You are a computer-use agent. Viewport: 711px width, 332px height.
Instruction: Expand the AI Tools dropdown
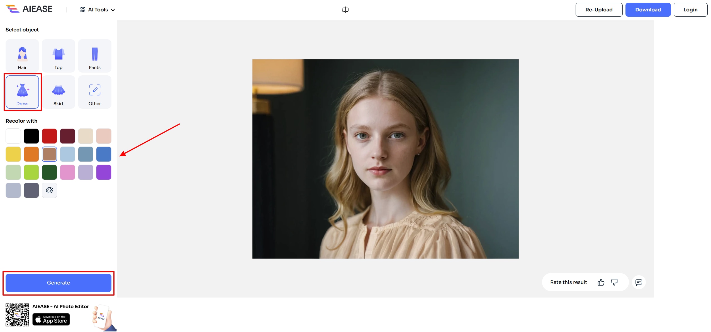point(98,9)
